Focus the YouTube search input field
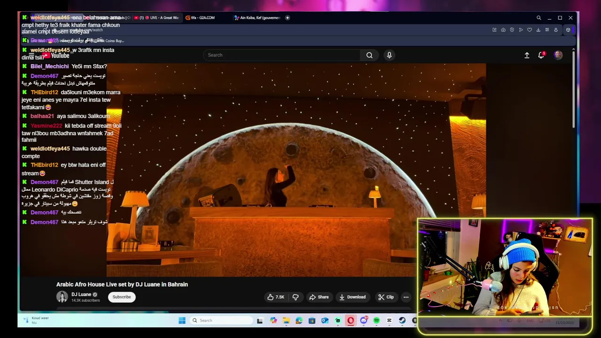This screenshot has height=338, width=601. [282, 55]
